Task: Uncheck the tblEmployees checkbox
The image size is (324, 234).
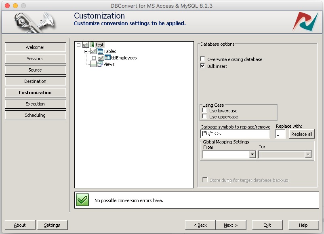Action: [101, 58]
